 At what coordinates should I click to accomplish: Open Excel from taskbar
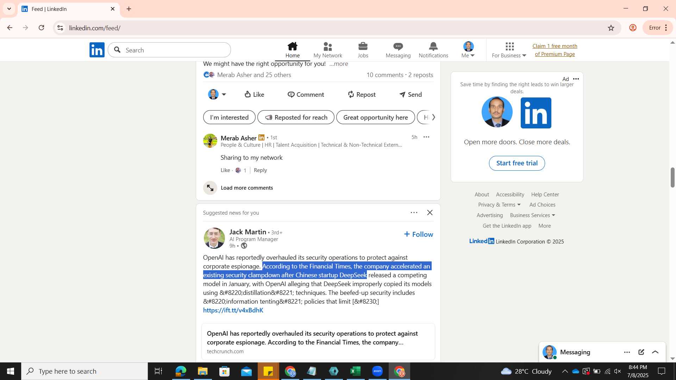[x=356, y=371]
